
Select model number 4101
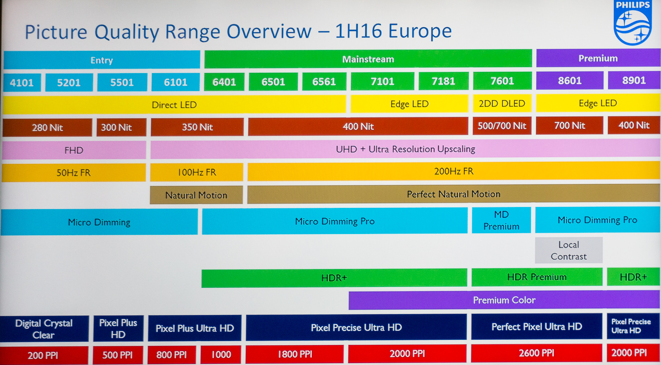click(x=22, y=83)
